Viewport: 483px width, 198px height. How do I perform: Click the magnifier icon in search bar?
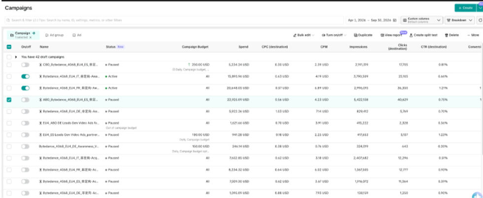coord(8,20)
